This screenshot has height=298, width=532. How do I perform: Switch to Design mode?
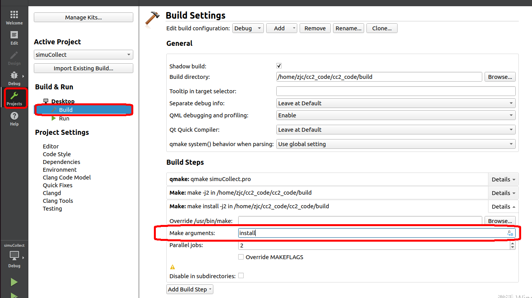coord(14,58)
